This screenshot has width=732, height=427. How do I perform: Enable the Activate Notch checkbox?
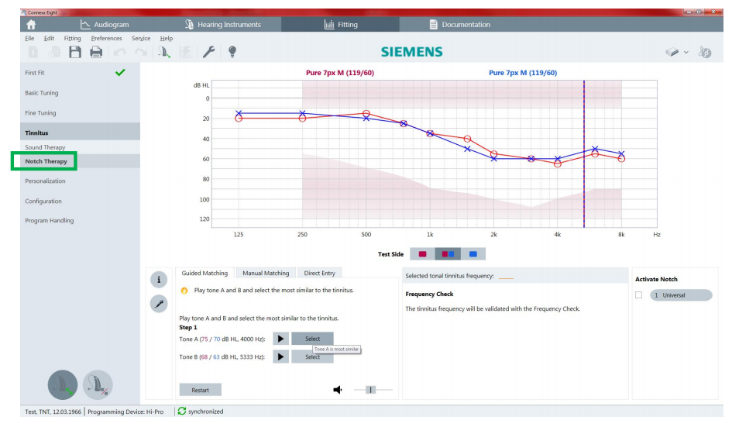tap(638, 295)
